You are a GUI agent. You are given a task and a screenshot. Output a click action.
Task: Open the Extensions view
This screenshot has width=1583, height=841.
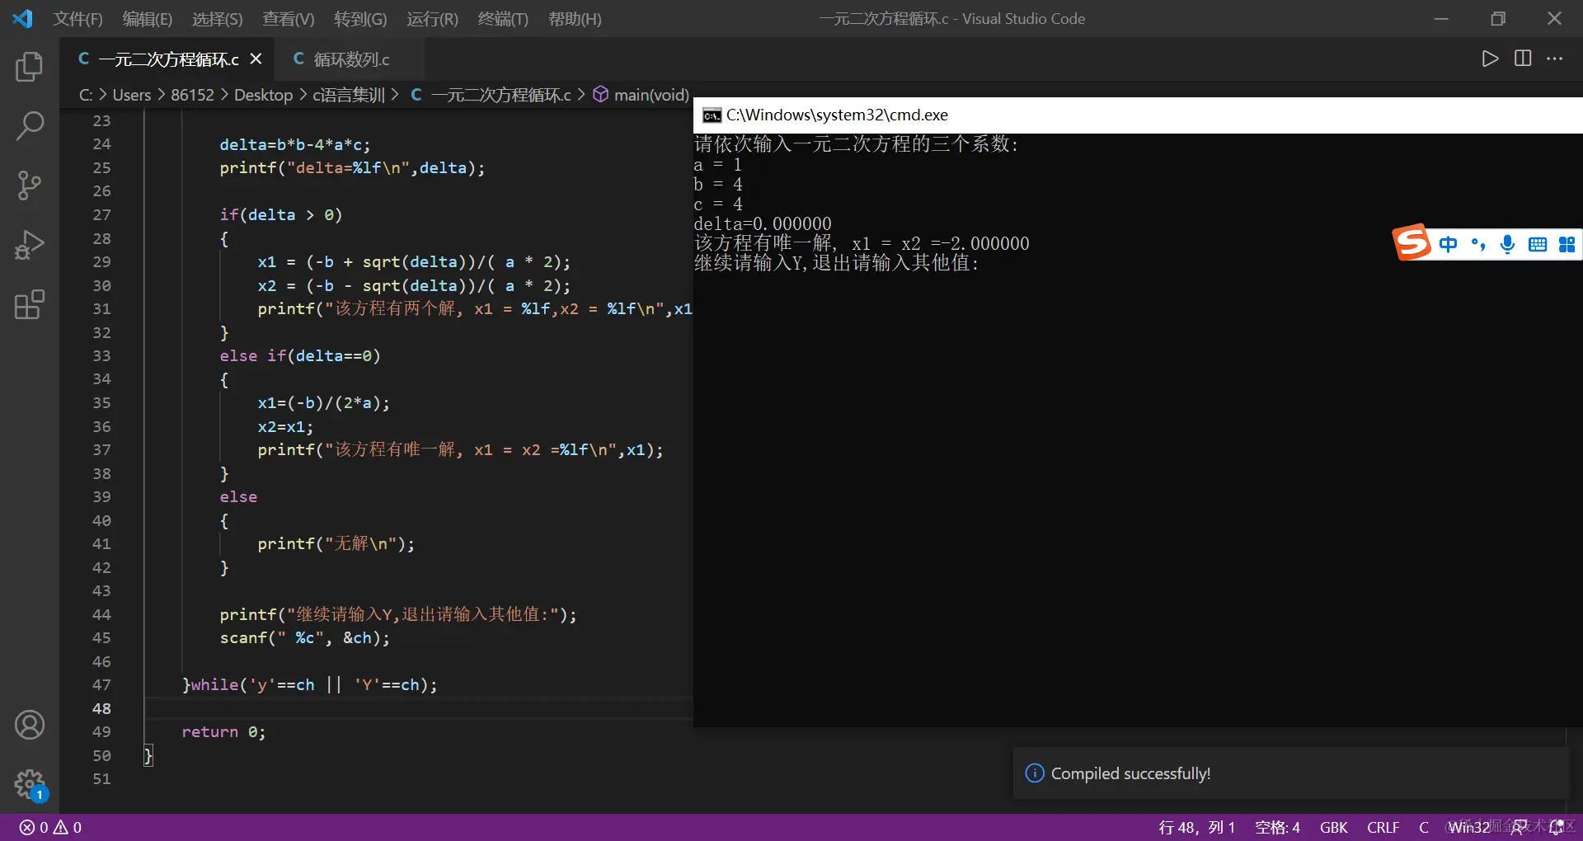pyautogui.click(x=30, y=304)
